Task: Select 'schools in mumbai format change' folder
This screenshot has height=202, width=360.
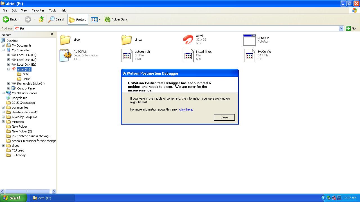Action: coord(34,141)
